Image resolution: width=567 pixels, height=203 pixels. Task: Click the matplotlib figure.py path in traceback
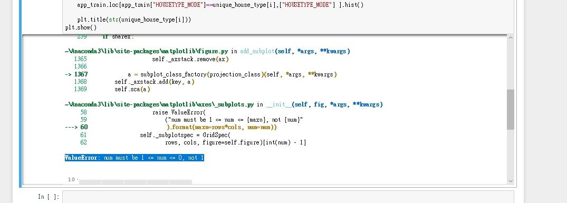[147, 51]
